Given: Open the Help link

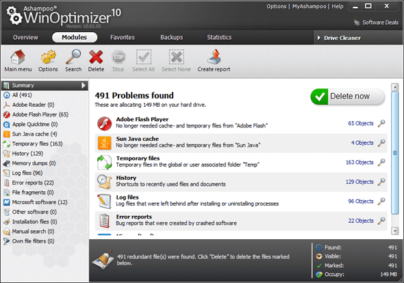Looking at the screenshot, I should coord(338,6).
